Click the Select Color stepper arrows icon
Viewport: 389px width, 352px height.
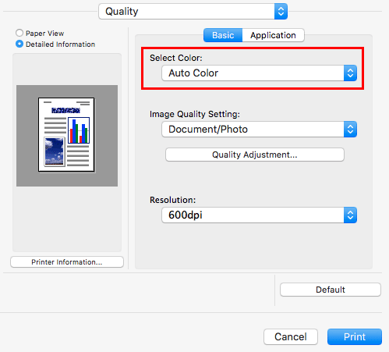point(350,73)
